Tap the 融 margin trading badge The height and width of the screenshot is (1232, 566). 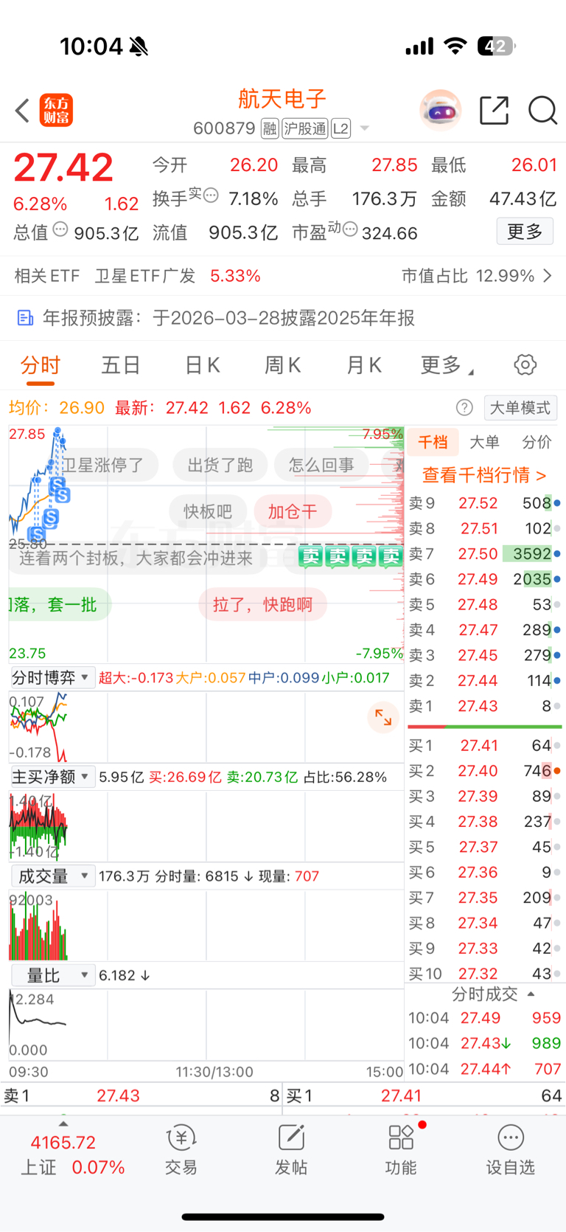[270, 129]
